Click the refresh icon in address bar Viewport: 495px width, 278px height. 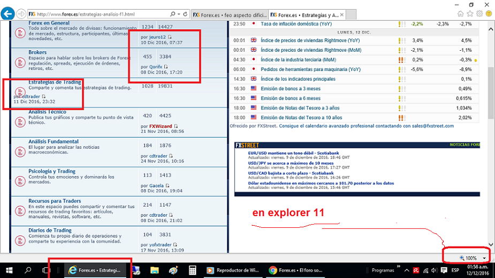pos(185,14)
